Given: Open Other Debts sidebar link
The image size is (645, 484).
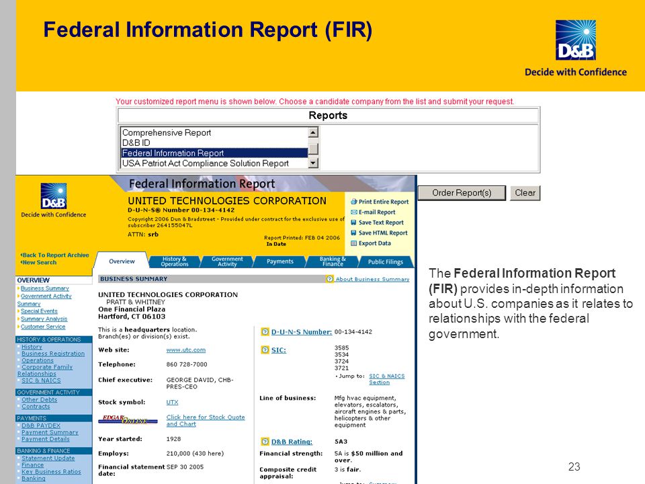Looking at the screenshot, I should [x=40, y=399].
